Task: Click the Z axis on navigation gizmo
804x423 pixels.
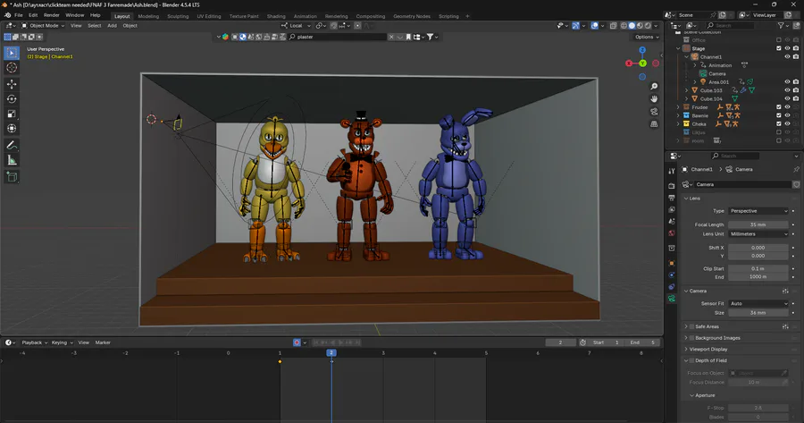Action: (x=642, y=50)
